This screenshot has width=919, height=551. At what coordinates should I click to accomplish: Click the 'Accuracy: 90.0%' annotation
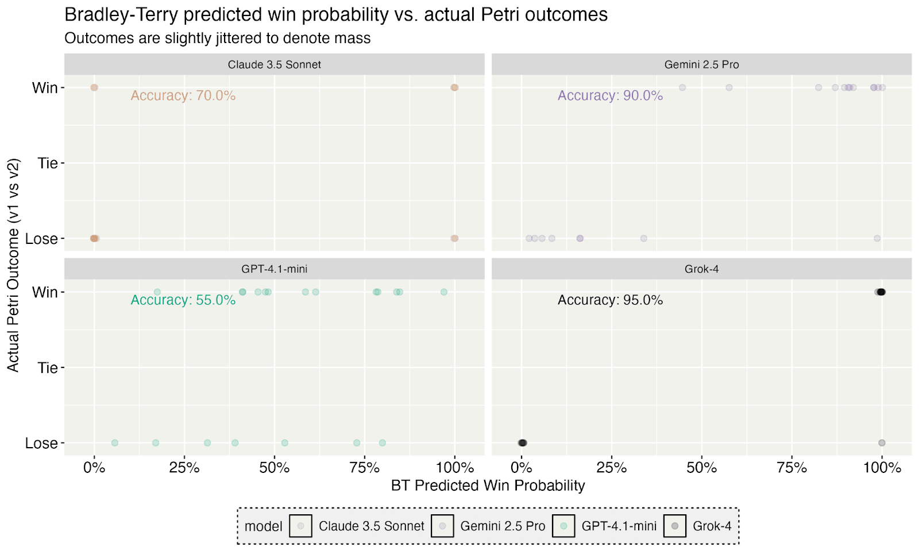[610, 95]
